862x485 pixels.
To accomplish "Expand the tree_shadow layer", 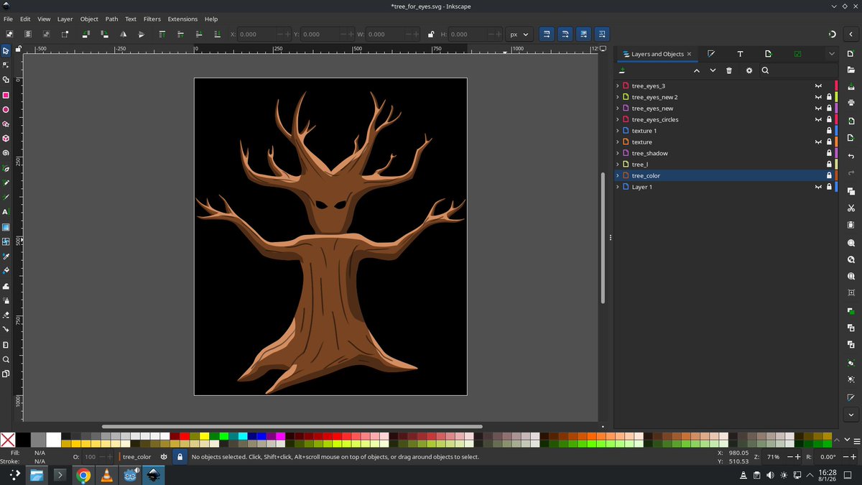I will click(618, 153).
